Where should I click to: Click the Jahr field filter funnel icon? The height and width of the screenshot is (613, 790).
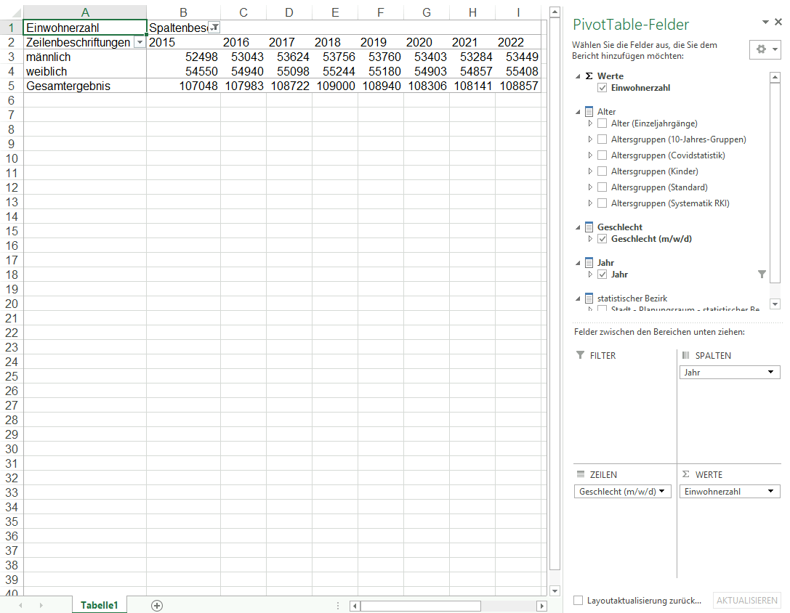coord(762,275)
